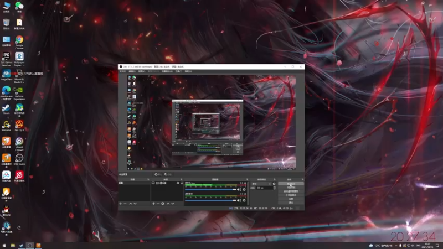This screenshot has width=443, height=249.
Task: Click the transition duration value field
Action: pyautogui.click(x=265, y=188)
